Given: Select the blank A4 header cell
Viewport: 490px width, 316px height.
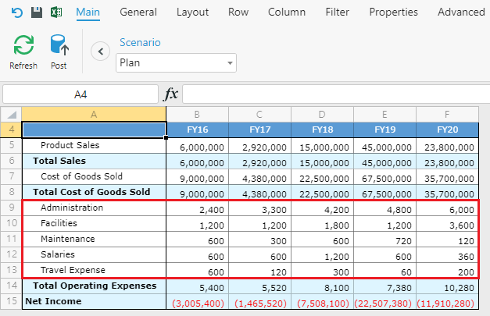Looking at the screenshot, I should tap(94, 130).
